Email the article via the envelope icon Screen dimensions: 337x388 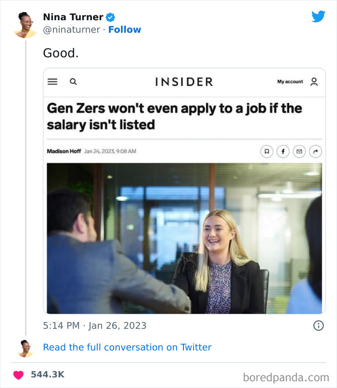click(299, 151)
